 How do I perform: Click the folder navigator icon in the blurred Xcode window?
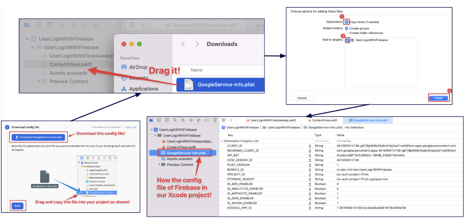point(26,25)
